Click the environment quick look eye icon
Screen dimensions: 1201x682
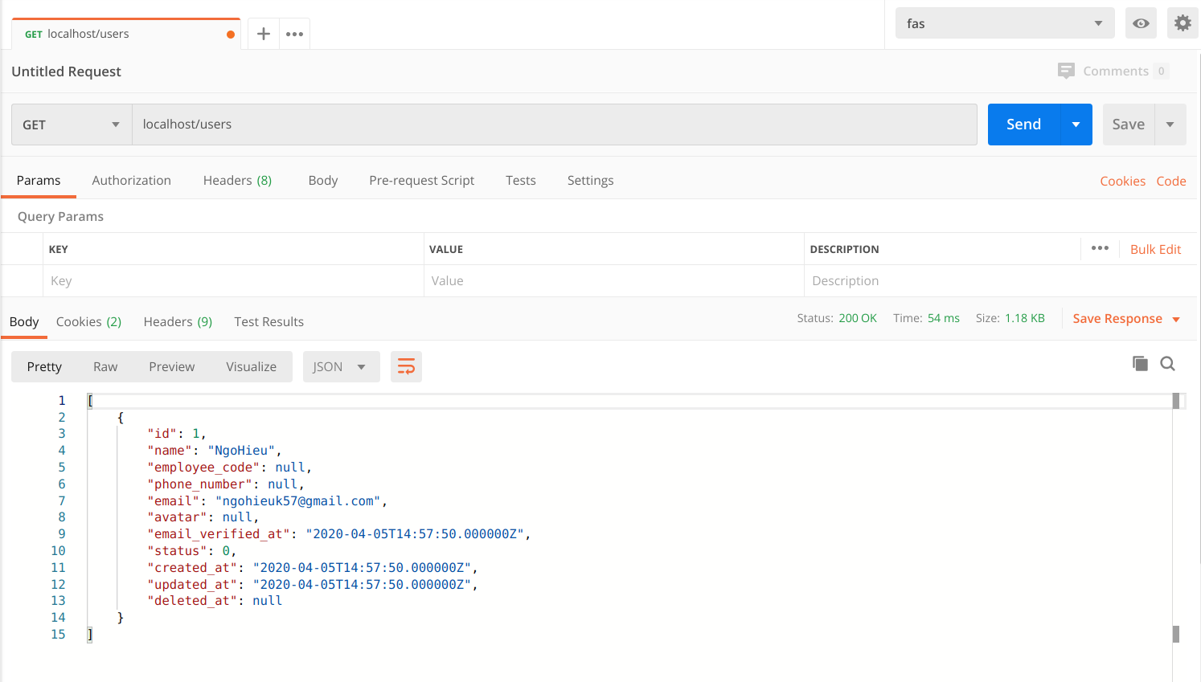tap(1140, 23)
